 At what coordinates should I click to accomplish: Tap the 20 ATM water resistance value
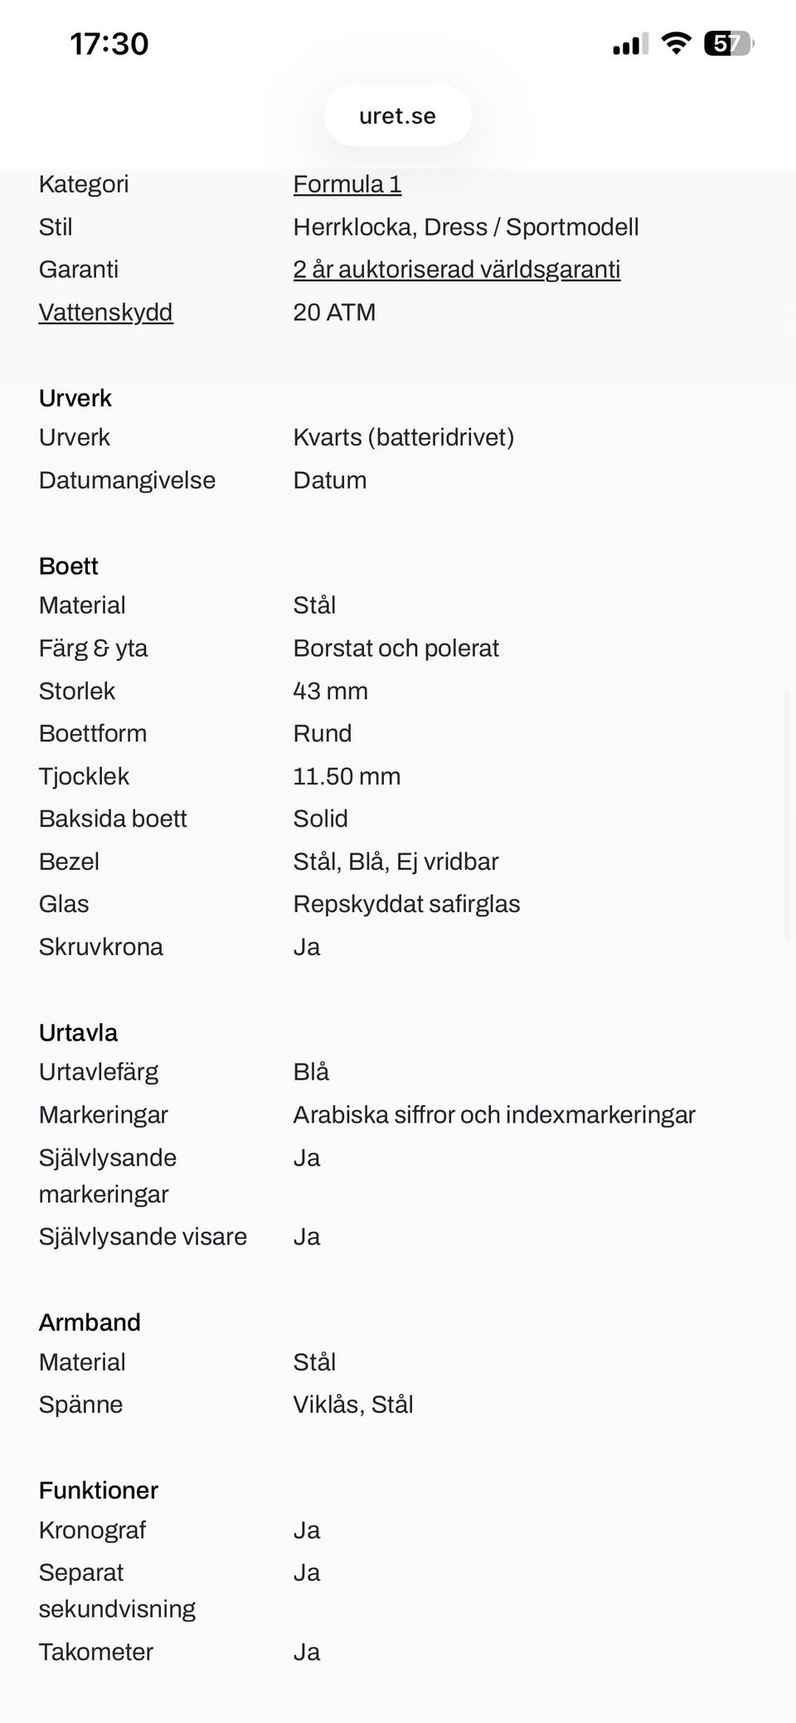[334, 313]
